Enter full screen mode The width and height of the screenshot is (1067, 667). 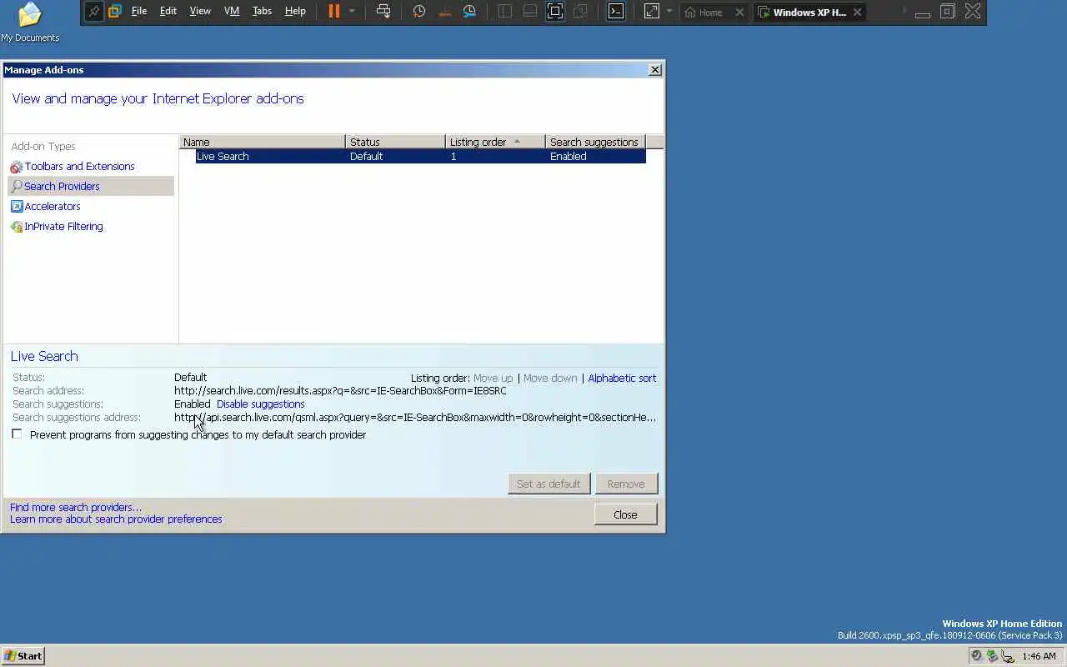pyautogui.click(x=555, y=12)
